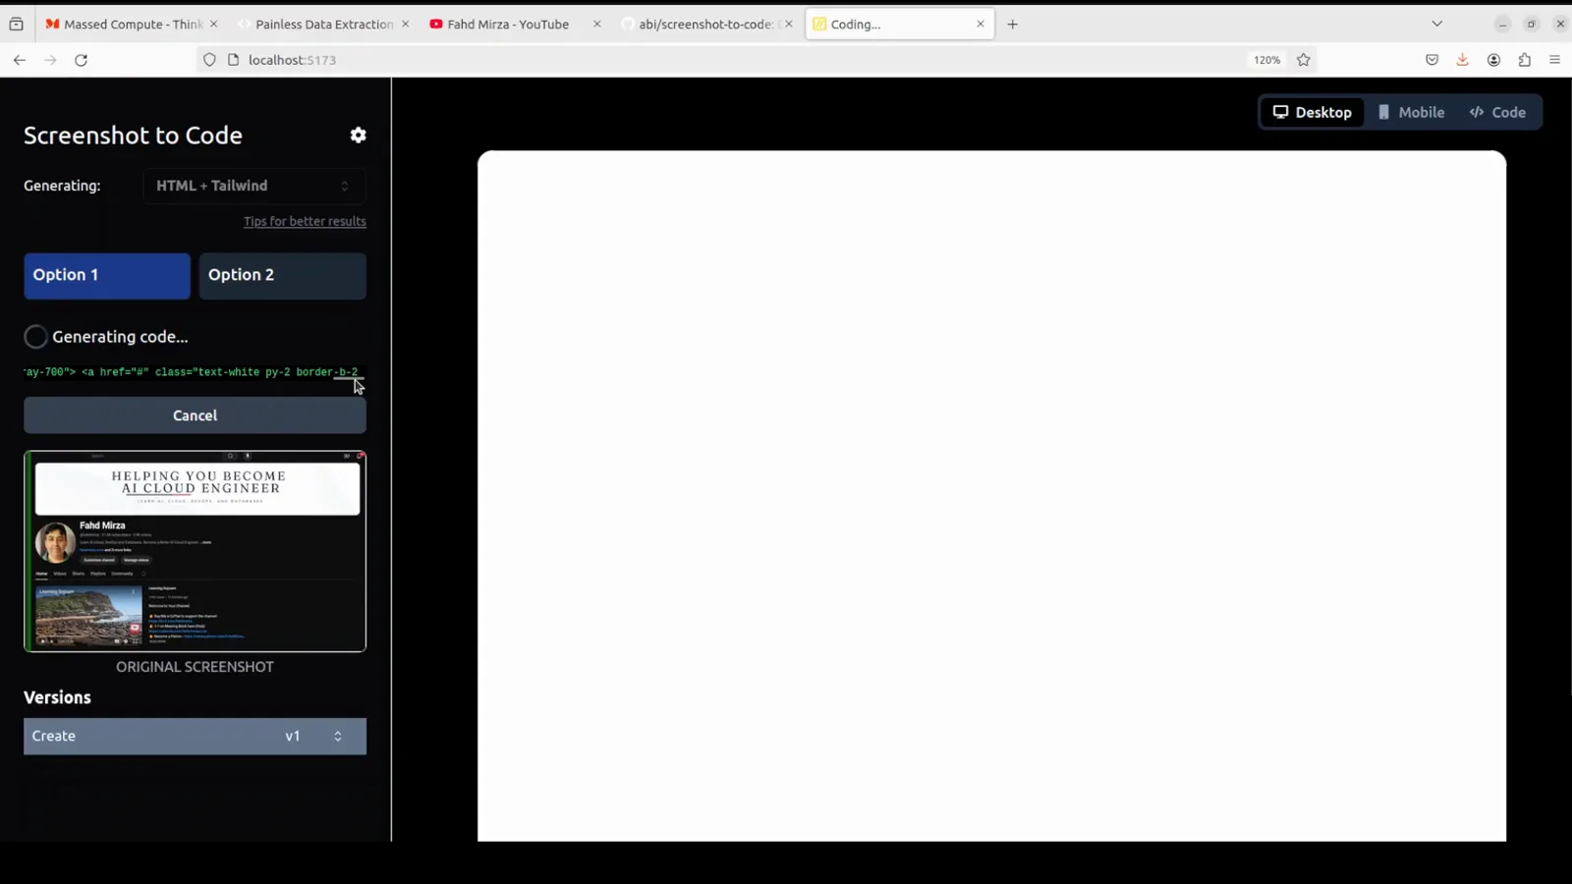Click the page info icon beside localhost

click(234, 60)
